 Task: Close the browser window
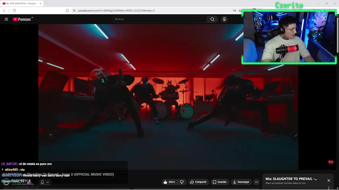coord(334,3)
